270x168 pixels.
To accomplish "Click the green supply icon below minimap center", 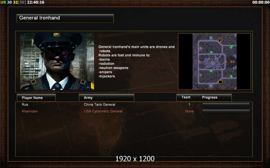I will (211, 71).
